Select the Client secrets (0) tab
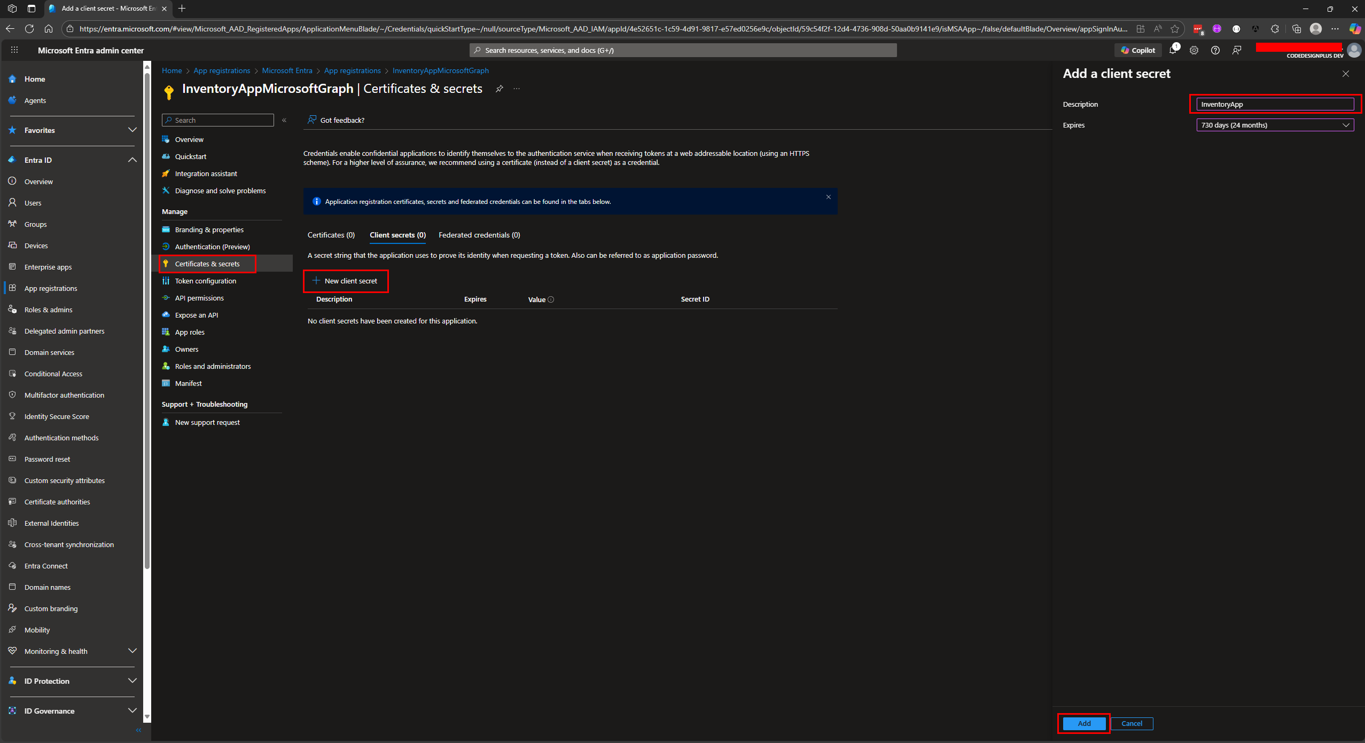The image size is (1365, 743). tap(397, 235)
